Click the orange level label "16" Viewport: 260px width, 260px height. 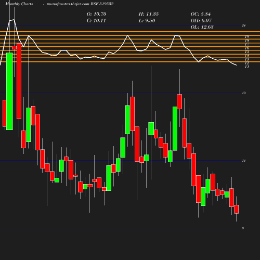(247, 48)
